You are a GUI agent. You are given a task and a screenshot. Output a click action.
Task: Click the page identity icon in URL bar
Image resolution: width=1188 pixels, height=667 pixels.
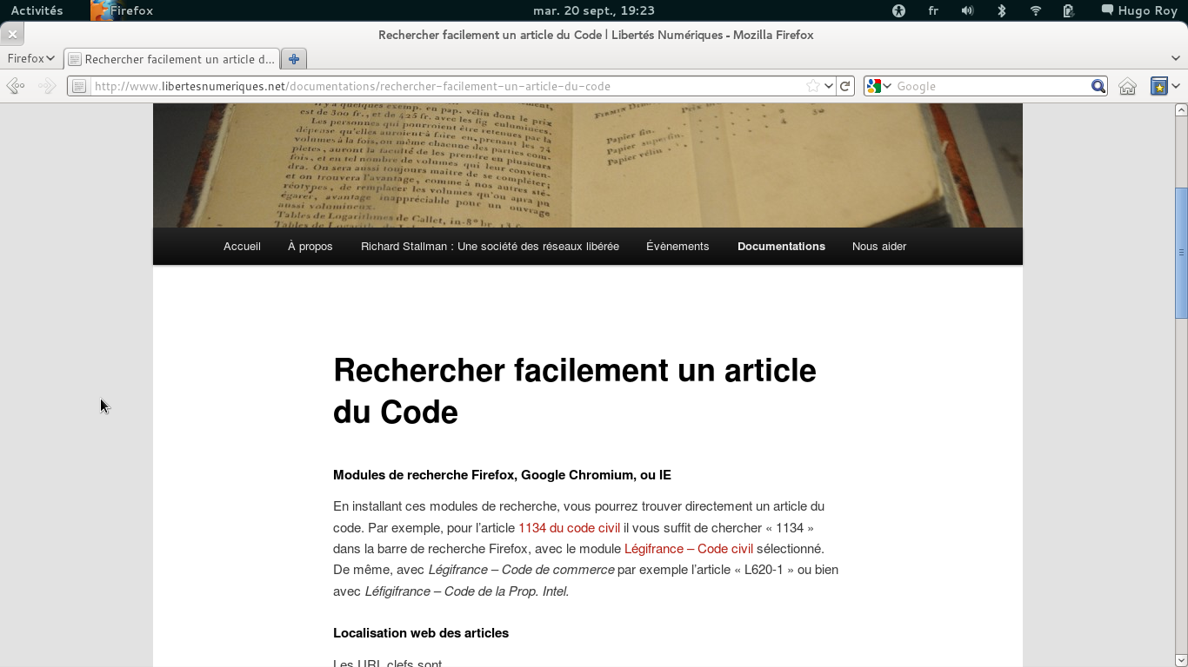pyautogui.click(x=79, y=86)
